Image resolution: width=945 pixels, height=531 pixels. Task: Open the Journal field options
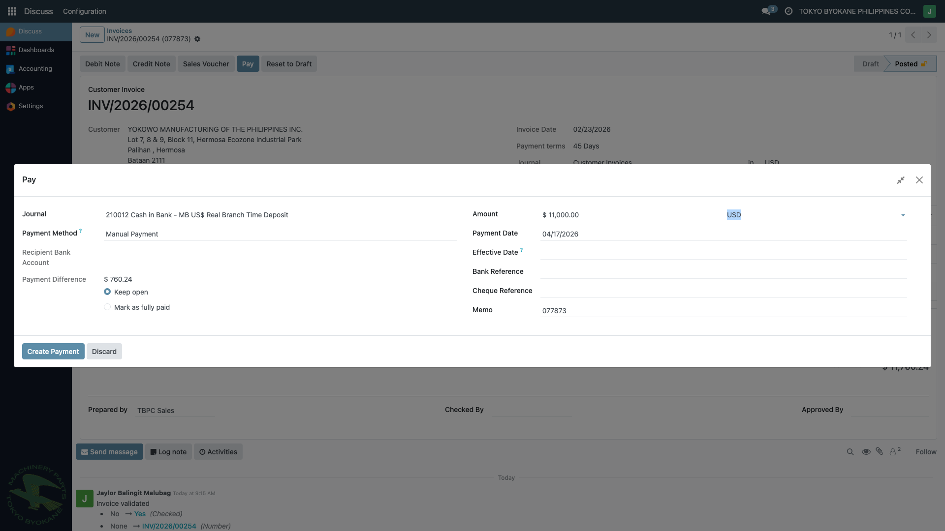point(280,214)
